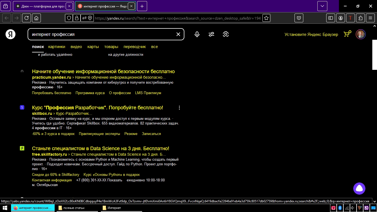Open search filter settings
Screen dimensions: 377x212
coord(211,34)
